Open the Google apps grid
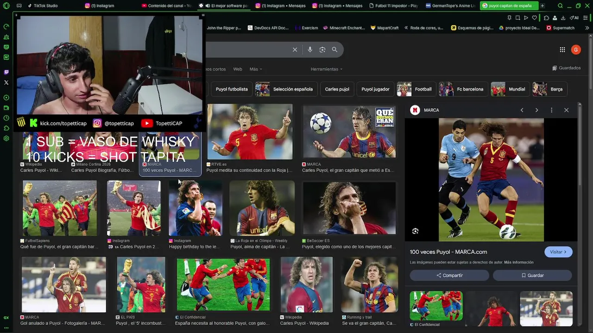The width and height of the screenshot is (593, 333). click(x=562, y=50)
